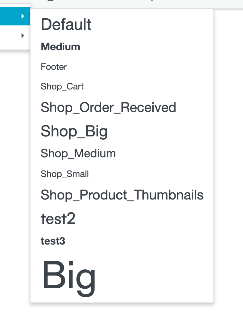Choose the test2 style preset
The width and height of the screenshot is (243, 325).
(58, 218)
